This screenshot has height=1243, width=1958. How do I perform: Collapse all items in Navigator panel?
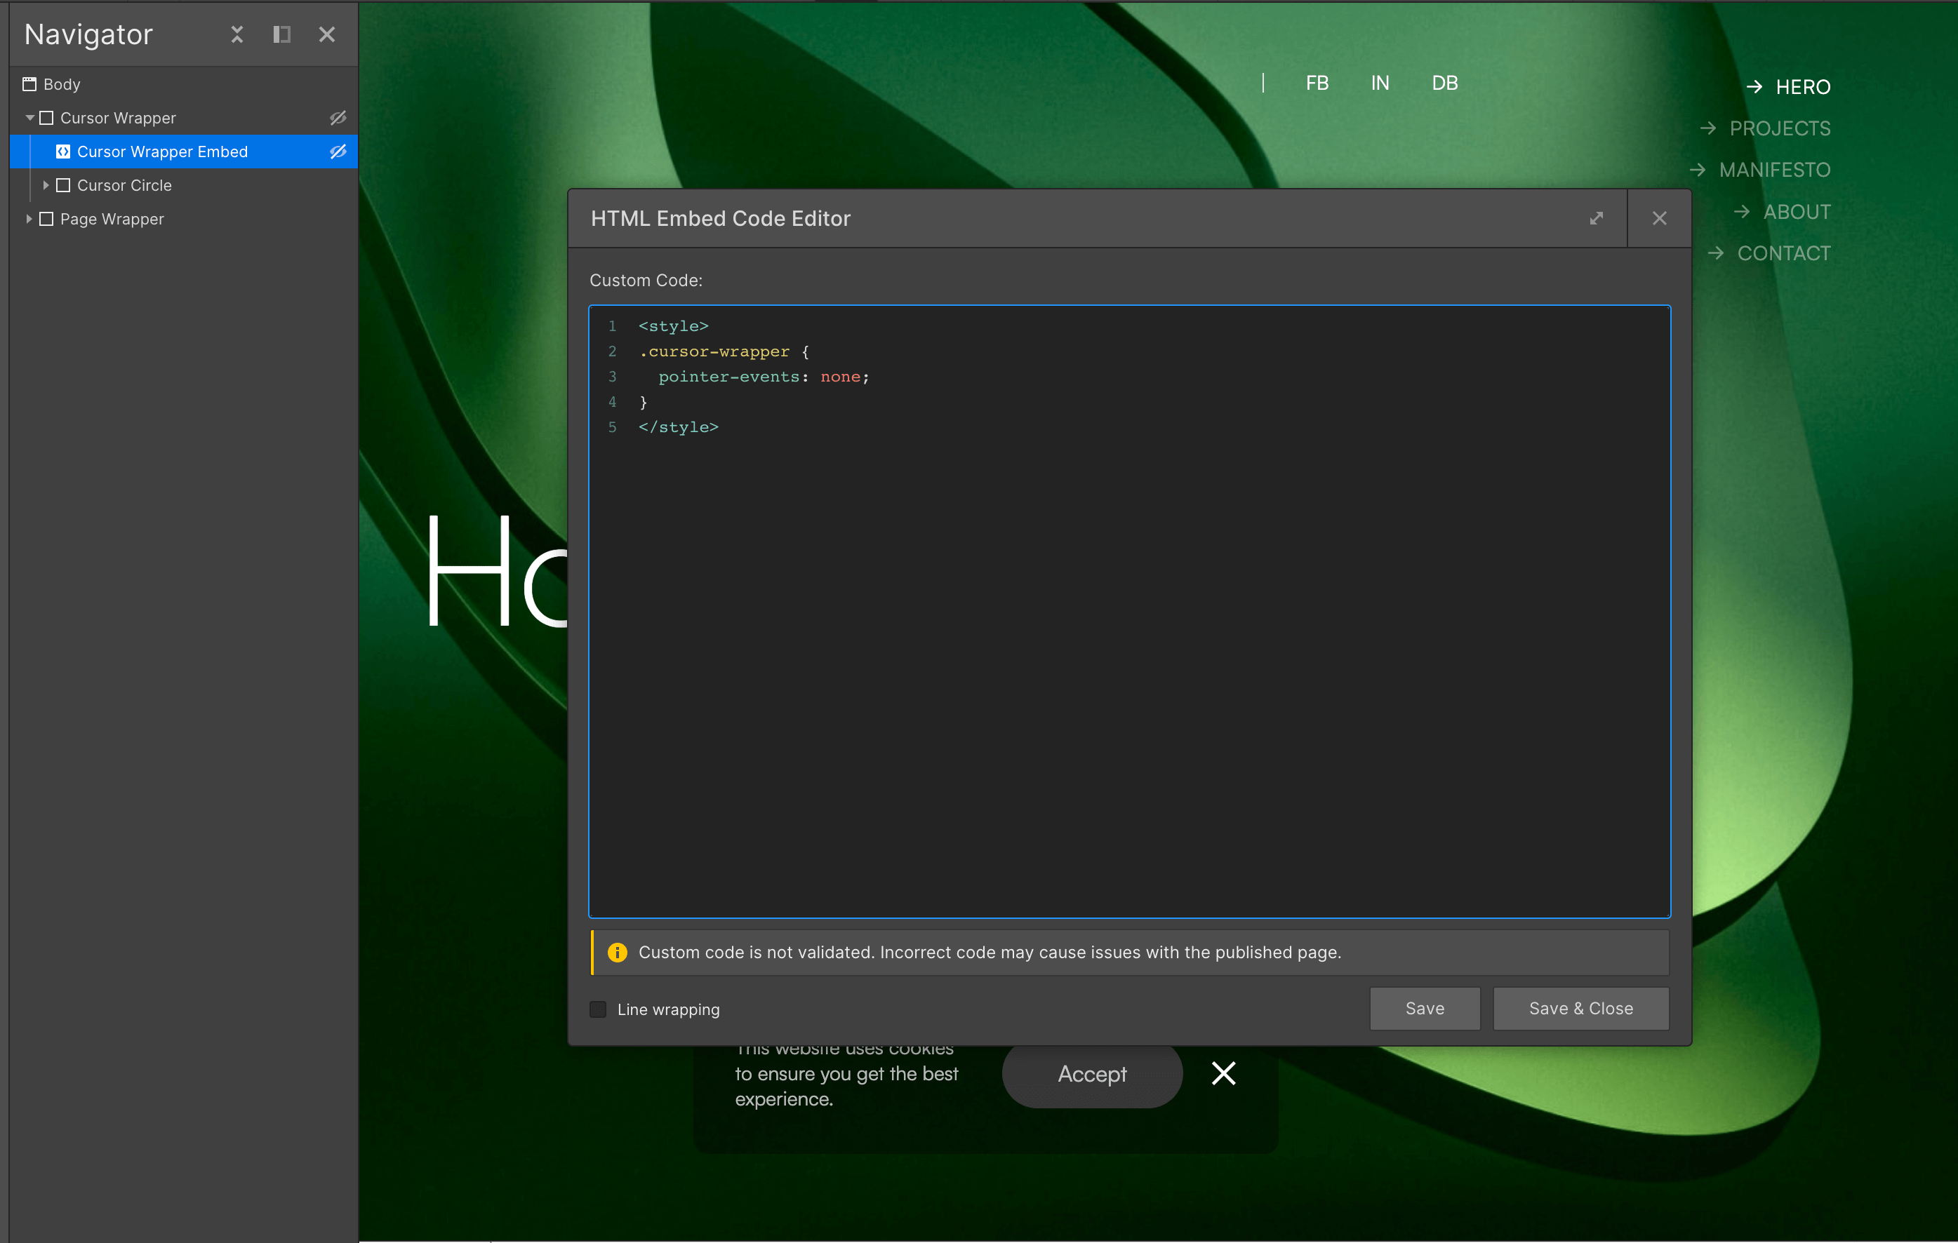[237, 34]
